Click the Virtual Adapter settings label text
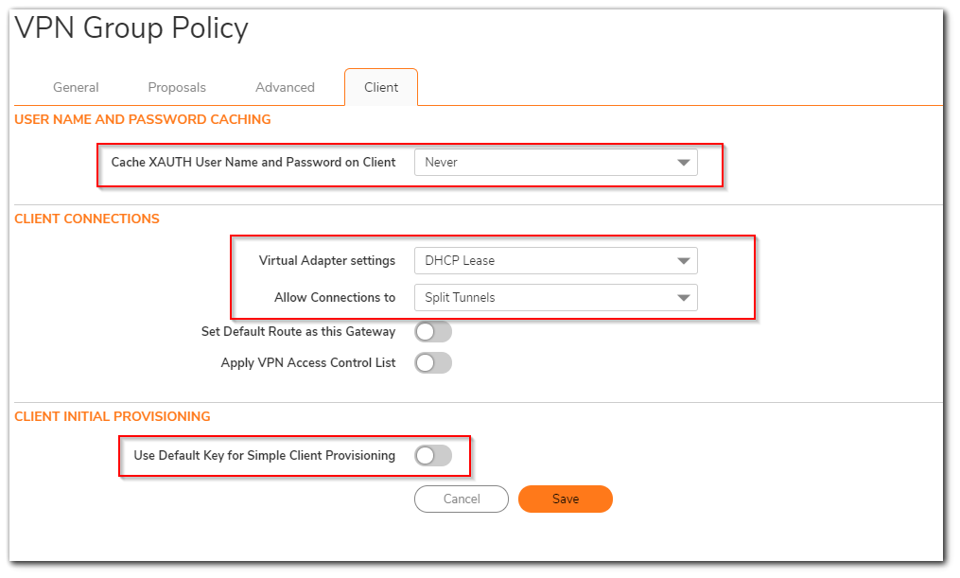 [x=327, y=260]
